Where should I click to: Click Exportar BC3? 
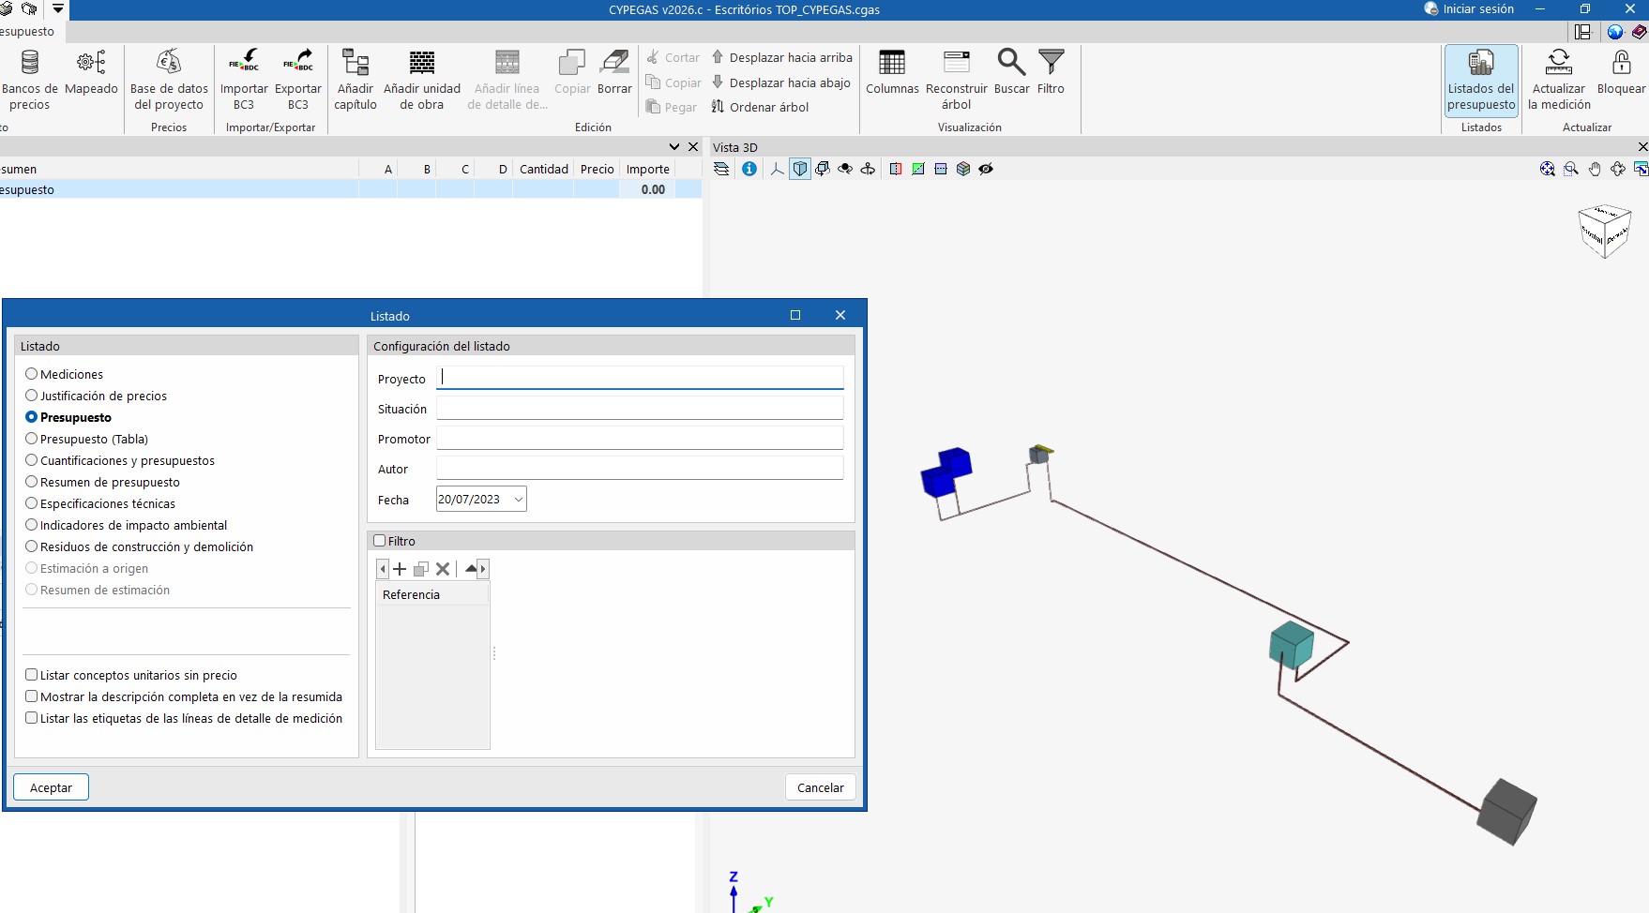(298, 80)
